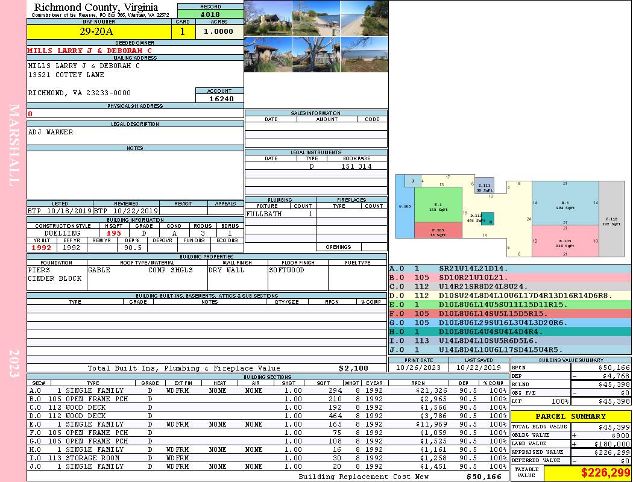Click OBLDG value $900

coord(620,435)
